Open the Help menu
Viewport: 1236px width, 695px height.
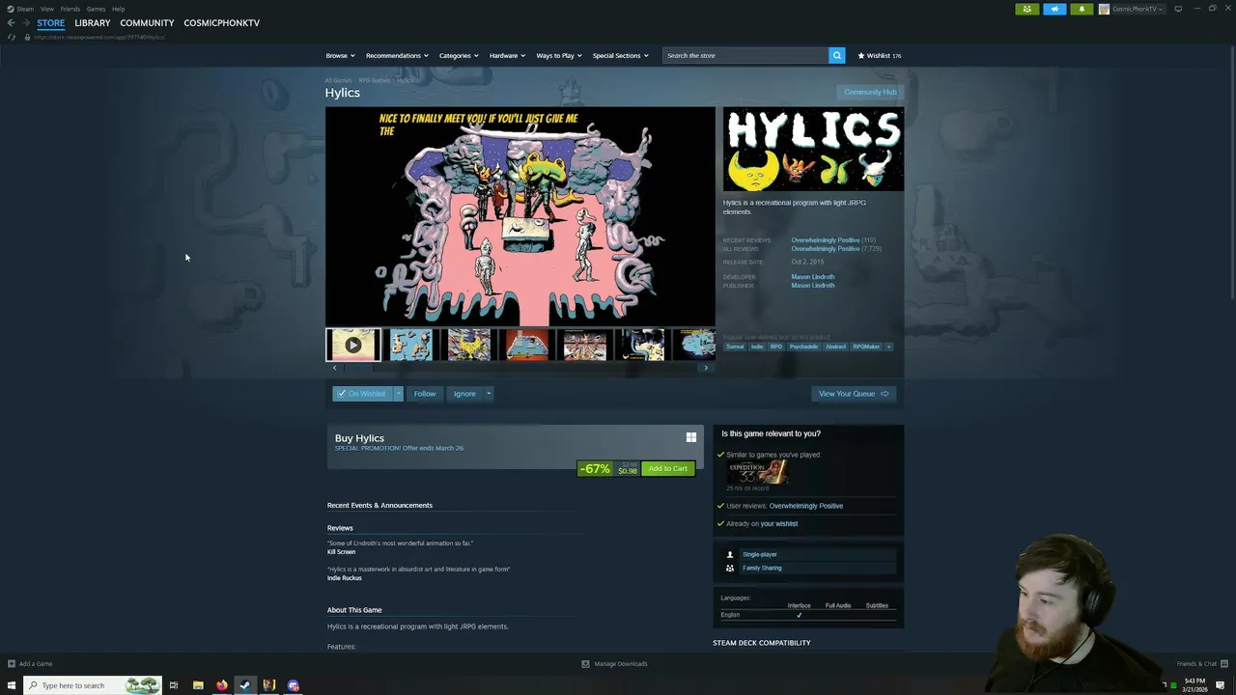(x=118, y=9)
